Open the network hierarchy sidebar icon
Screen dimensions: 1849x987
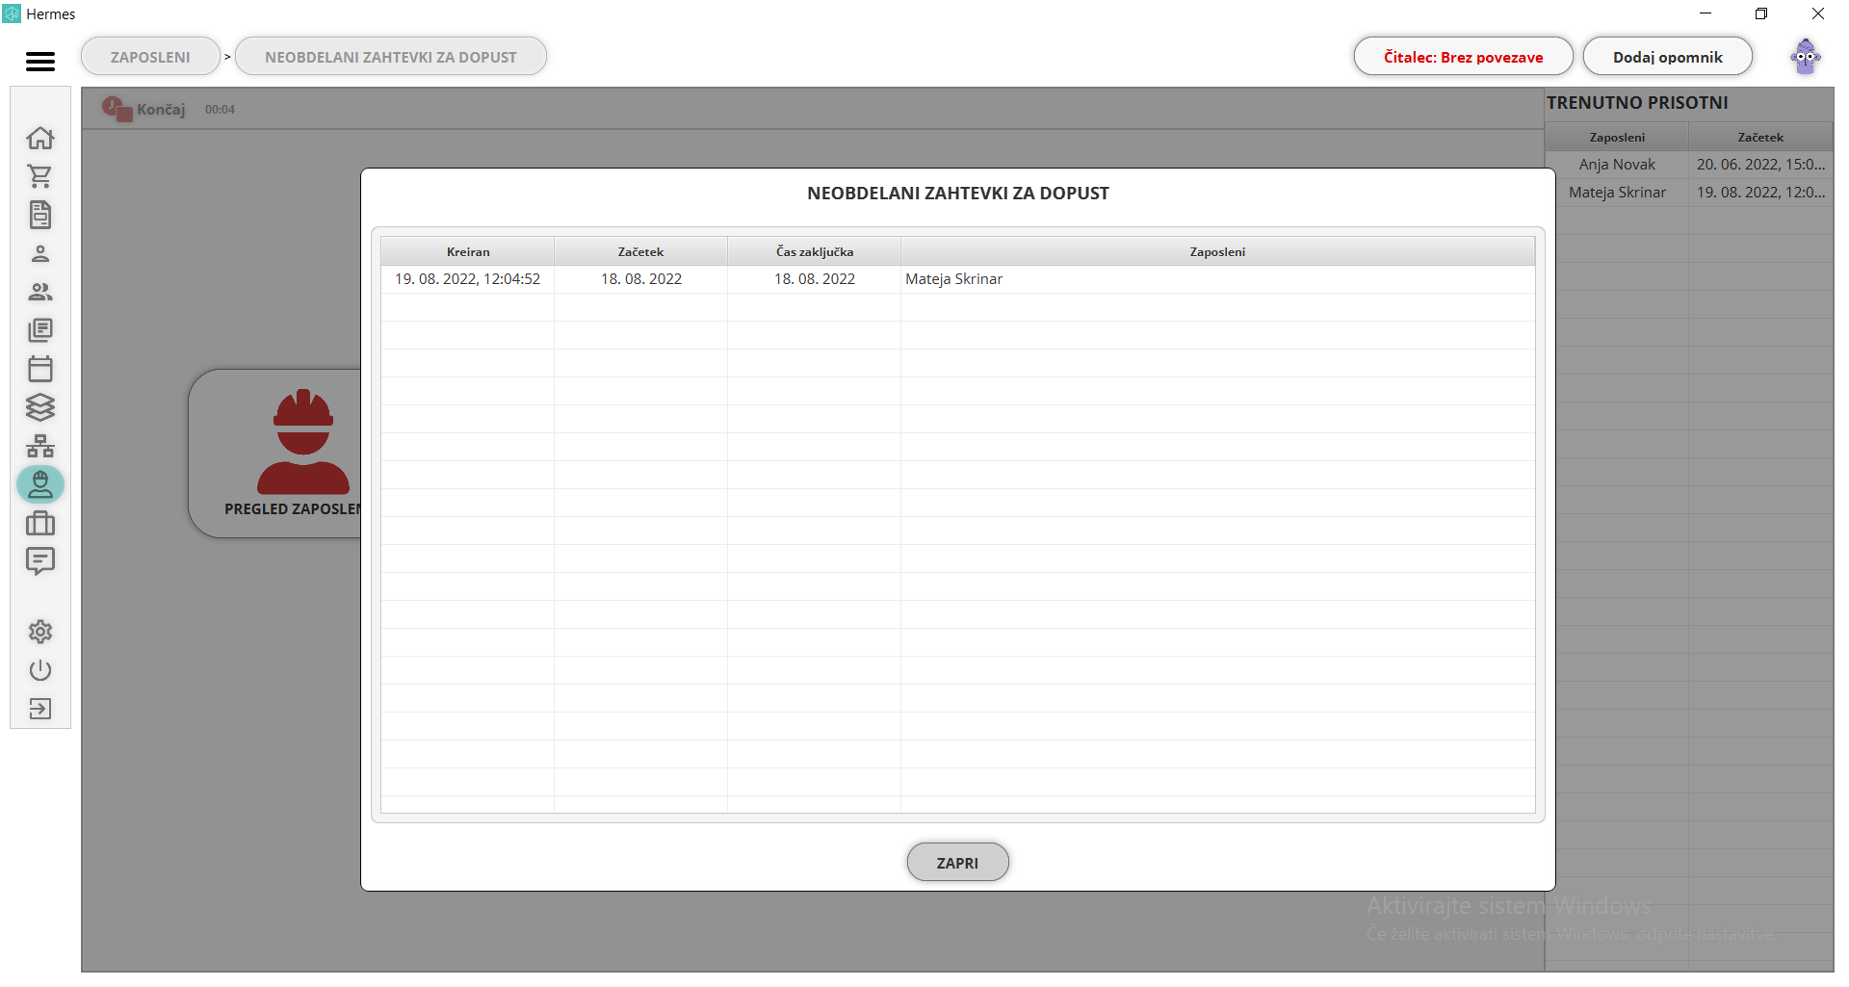(x=40, y=446)
